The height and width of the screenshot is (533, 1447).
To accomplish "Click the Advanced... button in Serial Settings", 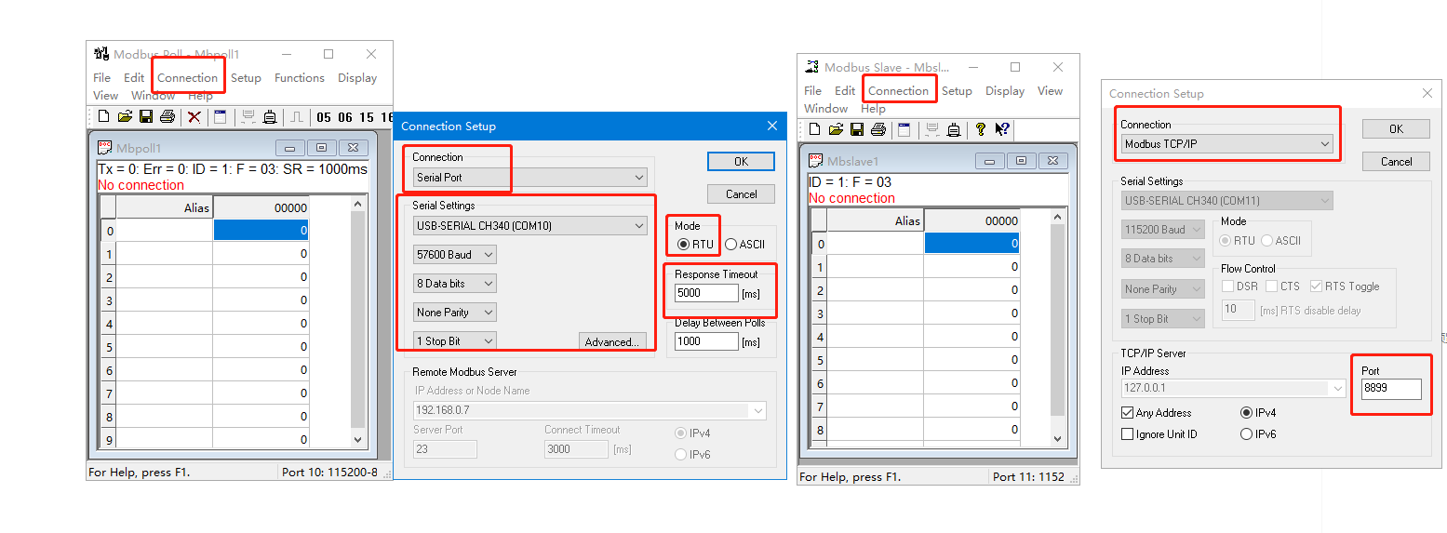I will coord(611,342).
